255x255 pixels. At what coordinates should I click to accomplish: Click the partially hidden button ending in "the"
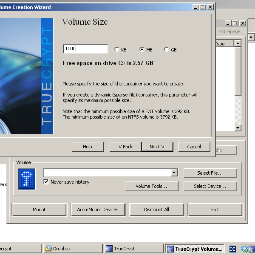click(226, 150)
